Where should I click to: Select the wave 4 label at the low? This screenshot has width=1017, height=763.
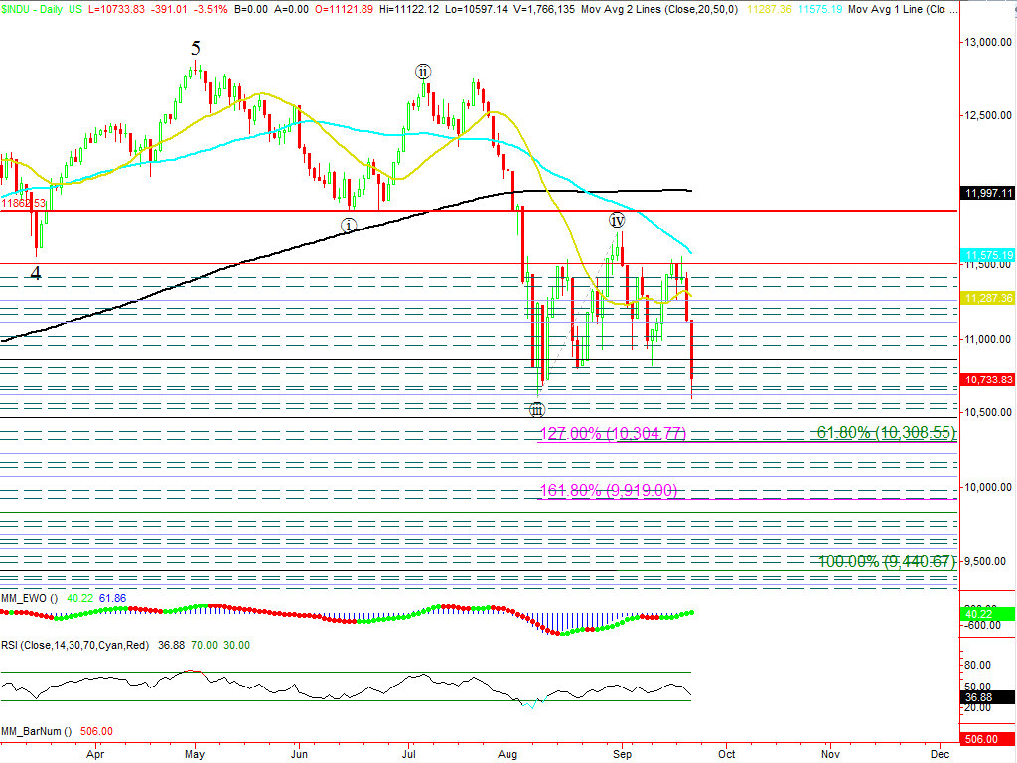pyautogui.click(x=36, y=273)
